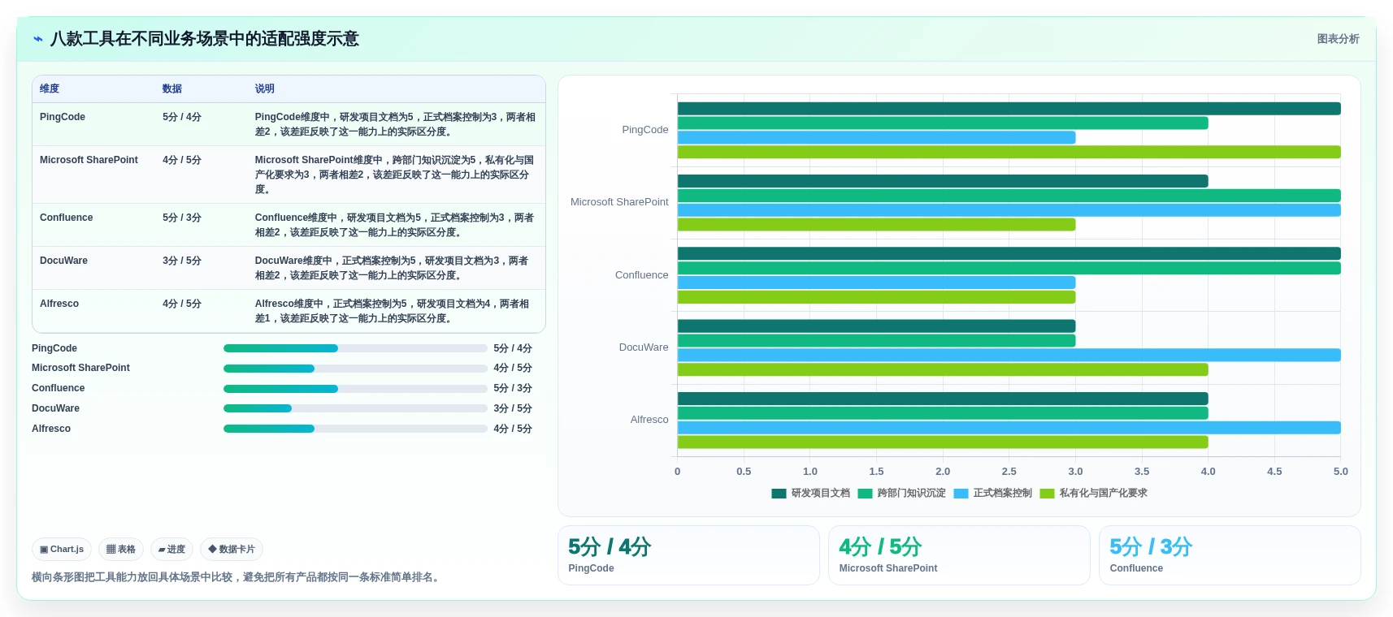This screenshot has width=1393, height=617.
Task: Open the 图表分析 label in the header
Action: click(1338, 39)
